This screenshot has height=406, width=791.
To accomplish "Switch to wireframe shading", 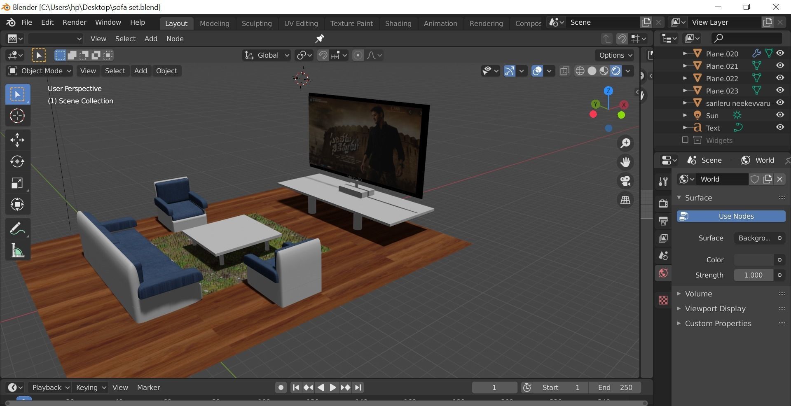I will [x=580, y=71].
